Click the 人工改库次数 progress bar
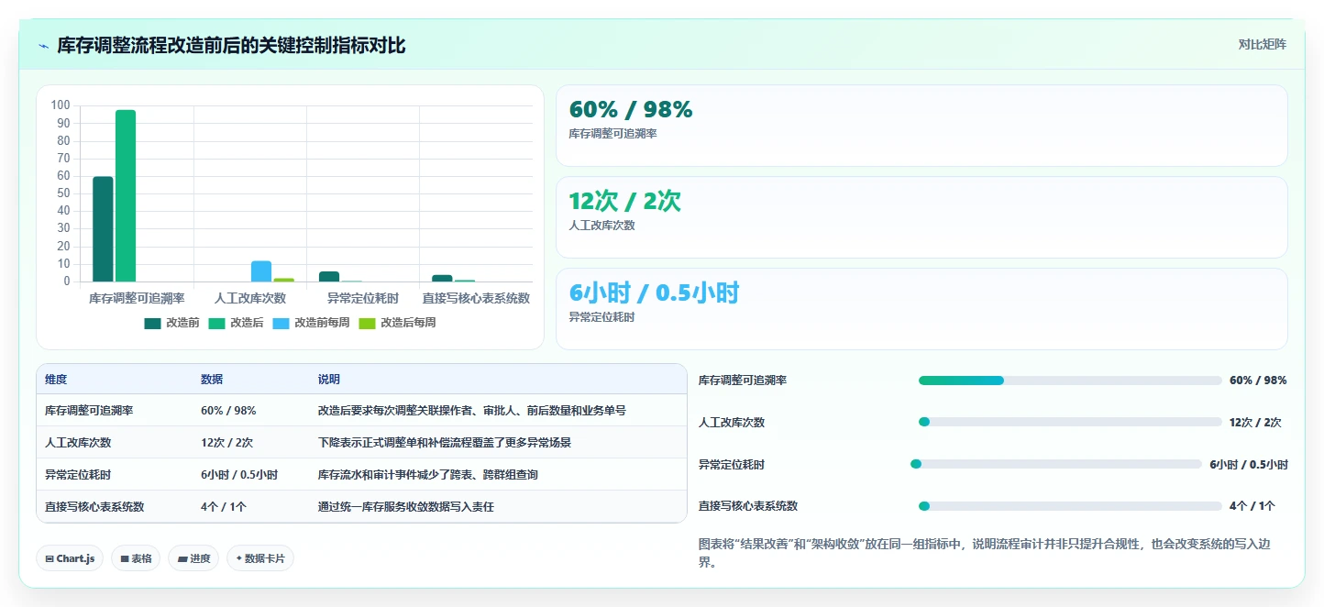This screenshot has width=1324, height=607. coord(1070,423)
